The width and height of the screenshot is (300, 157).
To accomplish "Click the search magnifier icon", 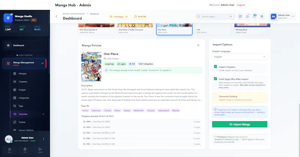I will coord(198,16).
